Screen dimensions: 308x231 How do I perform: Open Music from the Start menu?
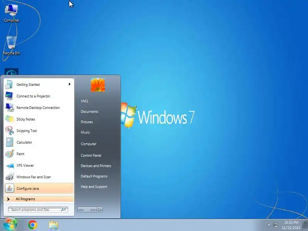click(85, 132)
